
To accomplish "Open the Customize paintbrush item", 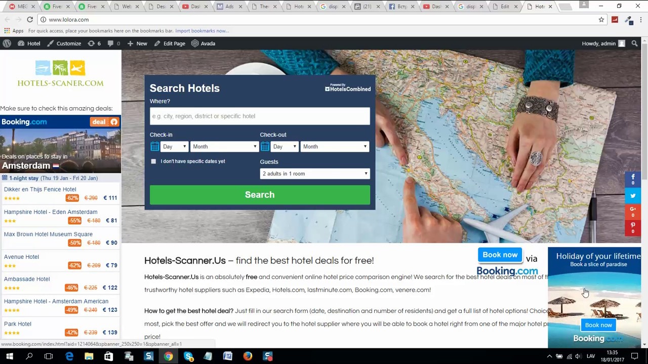I will (64, 43).
